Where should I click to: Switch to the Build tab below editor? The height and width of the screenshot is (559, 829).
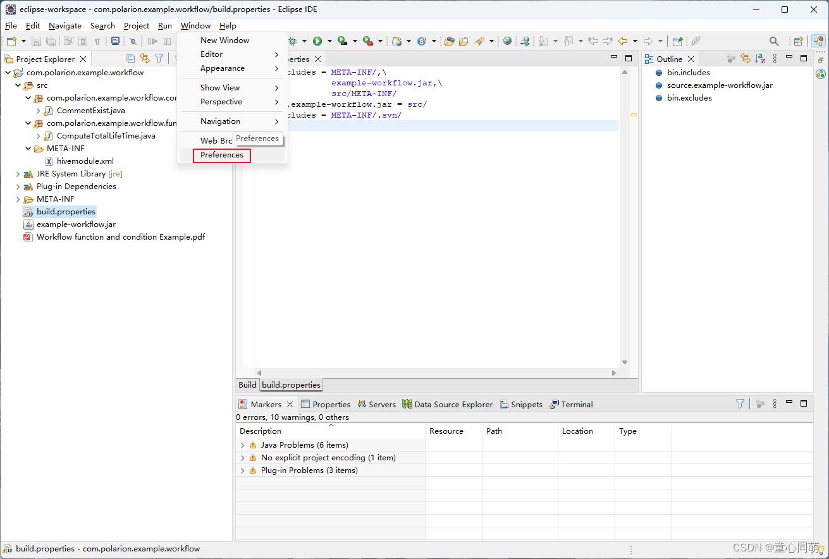pyautogui.click(x=247, y=384)
